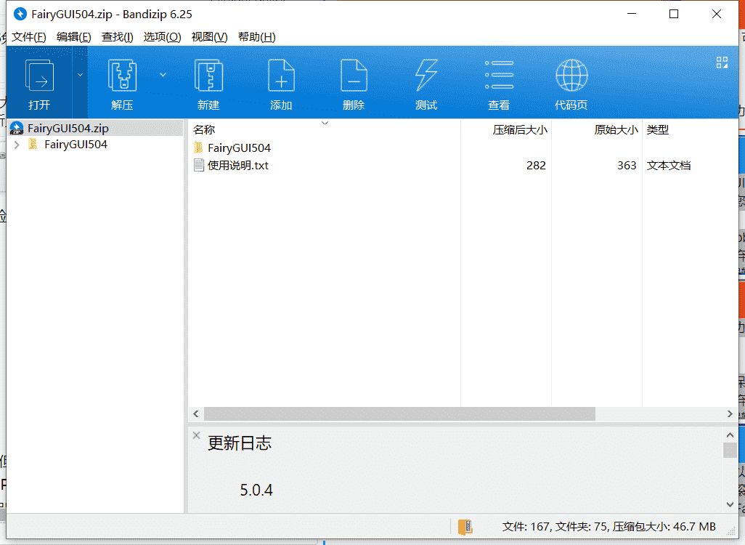
Task: Click the status bar file count text
Action: [x=608, y=526]
